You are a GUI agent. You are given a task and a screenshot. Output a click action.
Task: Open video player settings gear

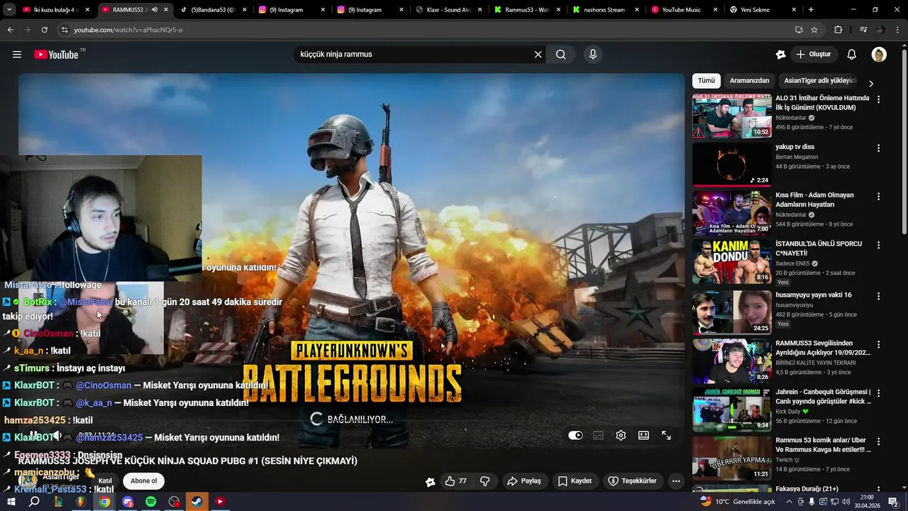pos(621,436)
